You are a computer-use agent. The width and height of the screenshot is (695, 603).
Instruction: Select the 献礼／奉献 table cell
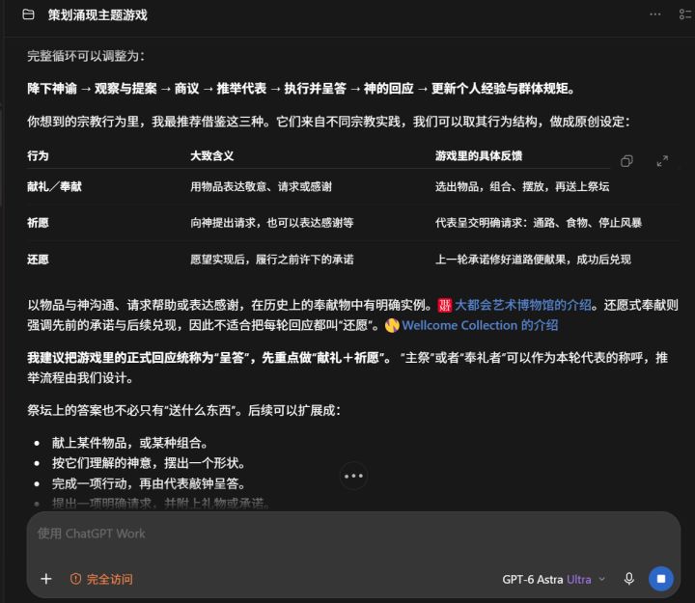coord(54,186)
